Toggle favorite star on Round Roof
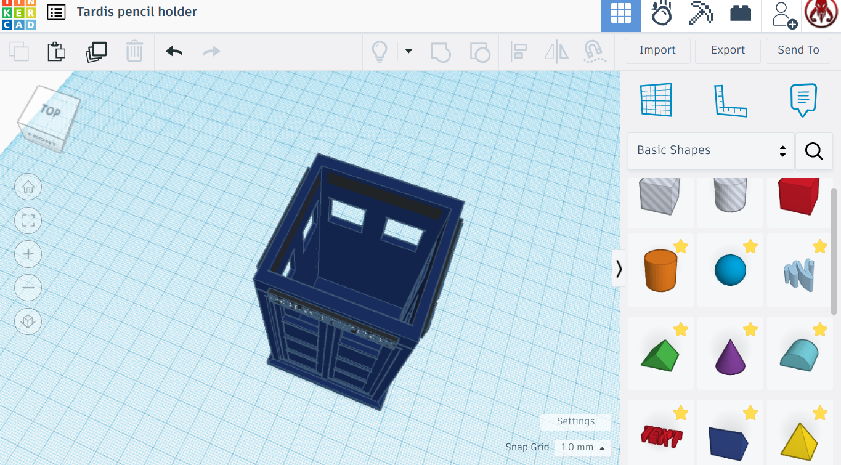Viewport: 841px width, 465px height. [x=820, y=330]
